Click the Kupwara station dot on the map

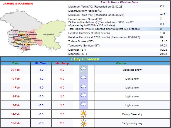16,32
